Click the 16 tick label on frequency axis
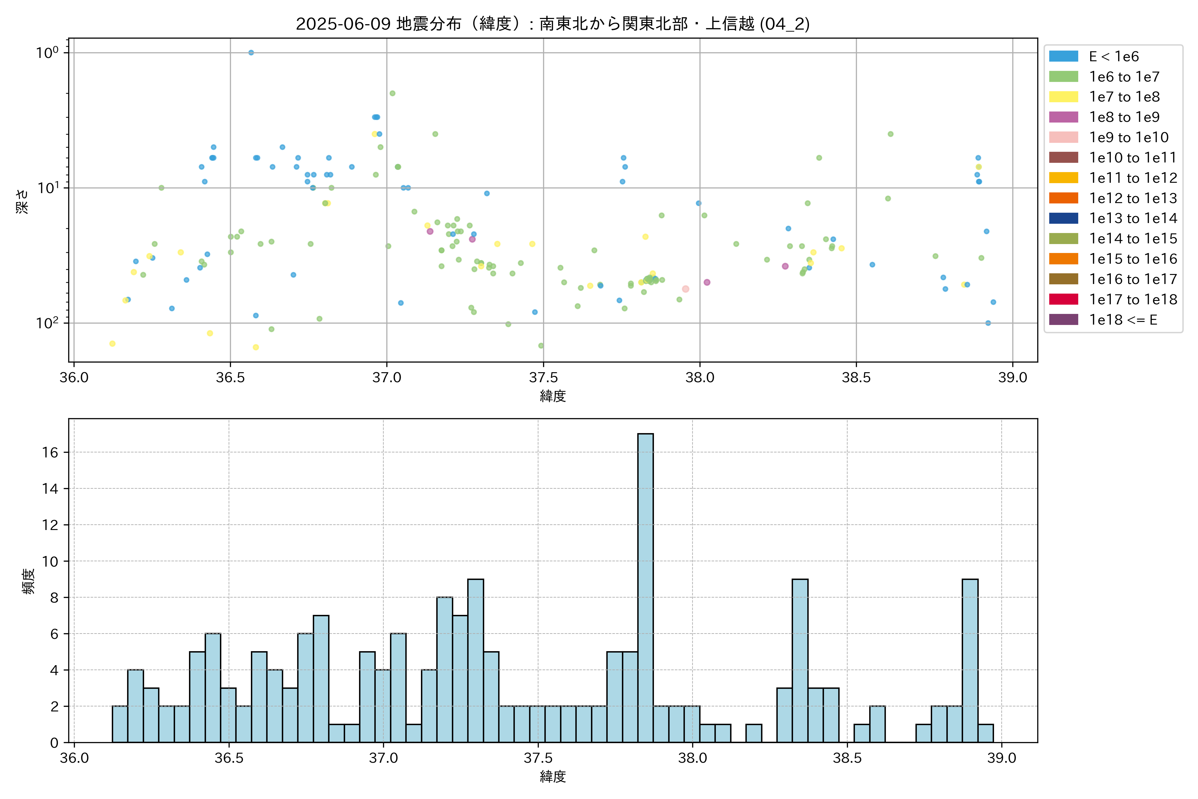The image size is (1198, 799). [x=51, y=452]
